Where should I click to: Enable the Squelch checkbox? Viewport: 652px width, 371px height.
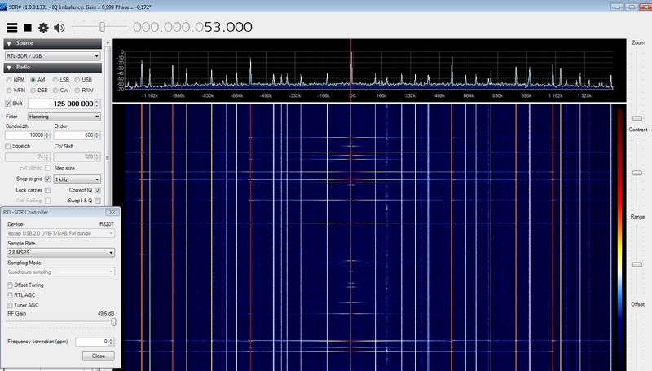[x=8, y=146]
